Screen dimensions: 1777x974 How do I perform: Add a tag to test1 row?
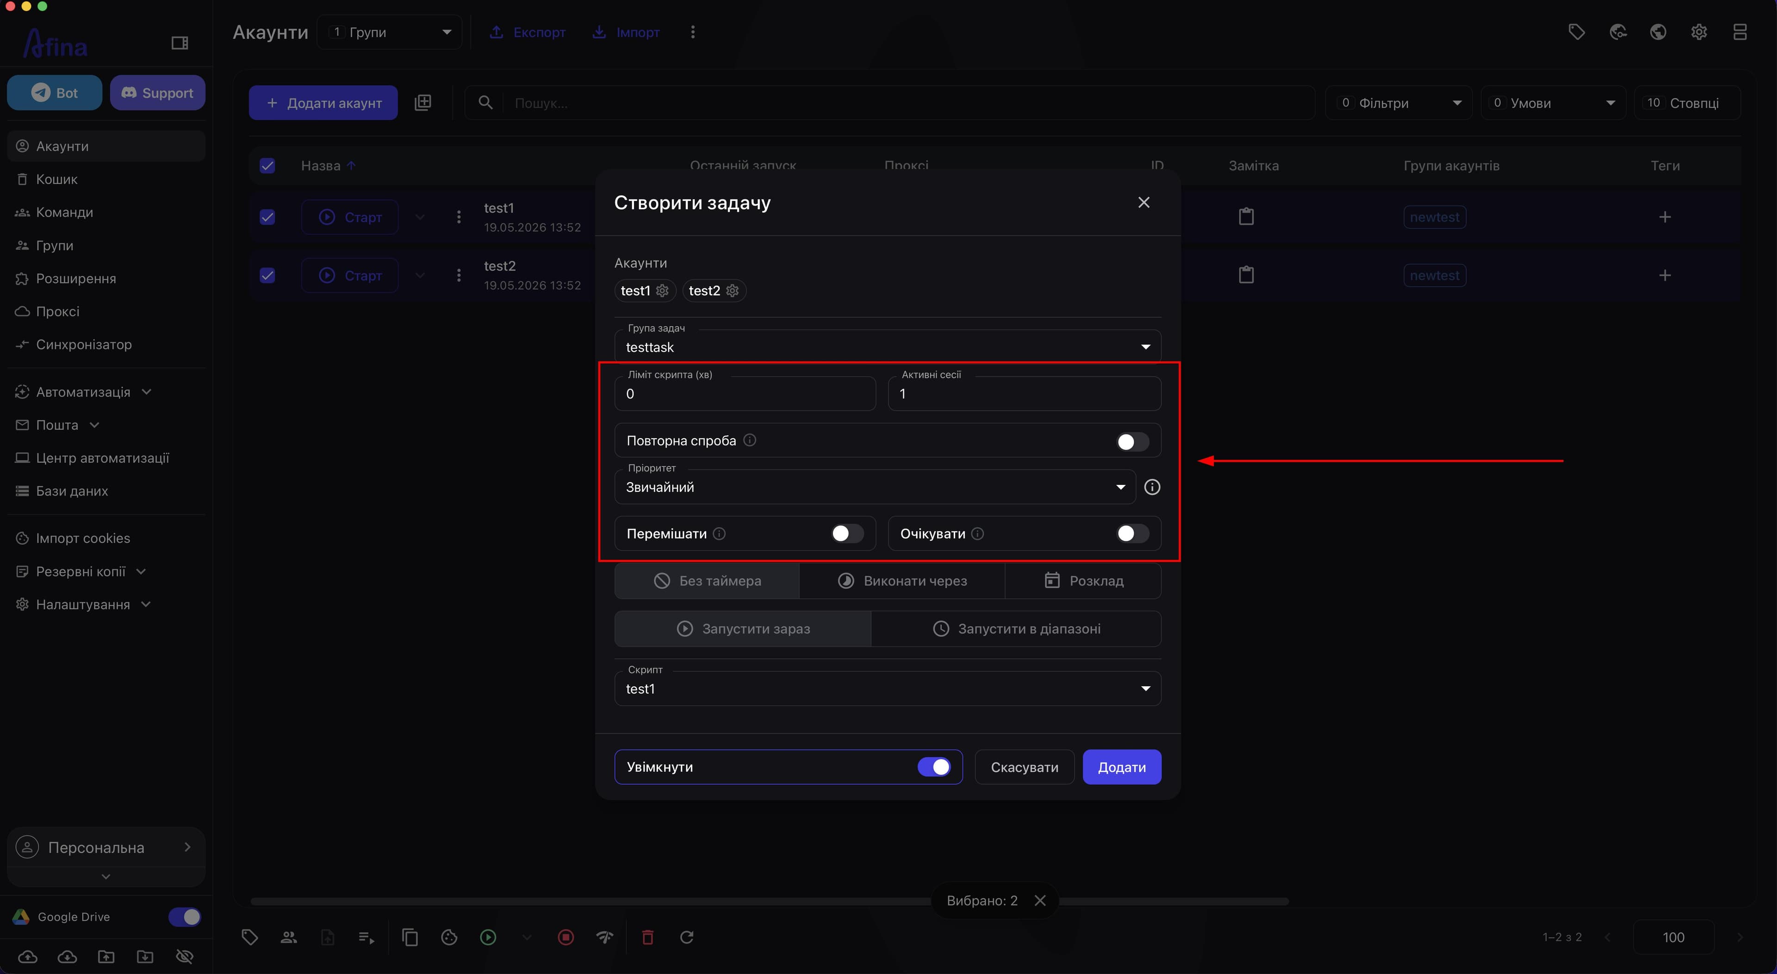tap(1665, 217)
